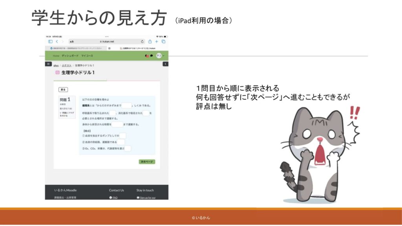Image resolution: width=402 pixels, height=226 pixels.
Task: Open the Moodle notifications bell
Action: click(x=147, y=56)
